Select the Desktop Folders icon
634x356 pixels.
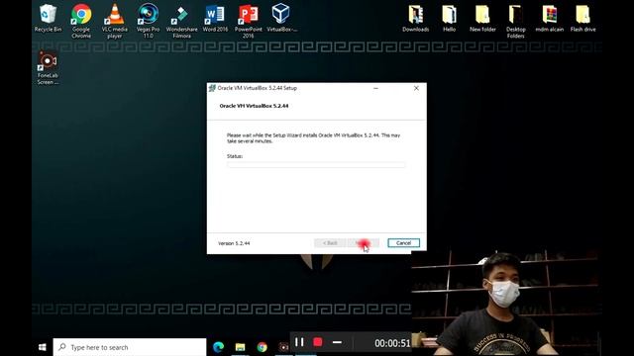[515, 21]
